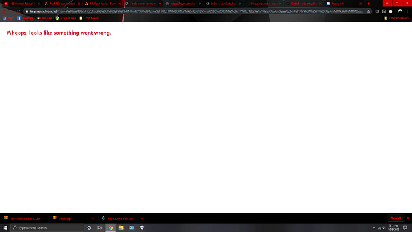Image resolution: width=412 pixels, height=232 pixels.
Task: Open Cortana from the taskbar
Action: pyautogui.click(x=89, y=228)
